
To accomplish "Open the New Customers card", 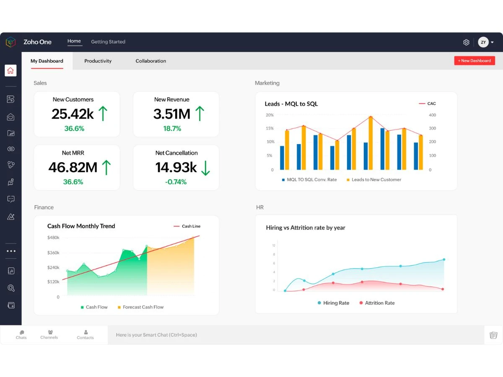I will click(x=77, y=114).
